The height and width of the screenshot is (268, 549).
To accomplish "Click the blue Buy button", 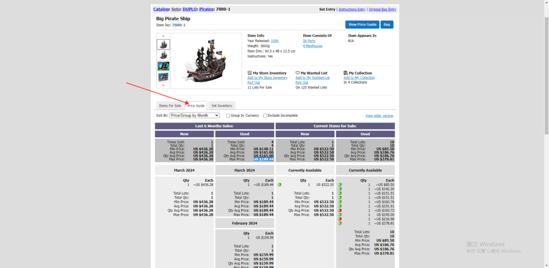I will pos(387,25).
